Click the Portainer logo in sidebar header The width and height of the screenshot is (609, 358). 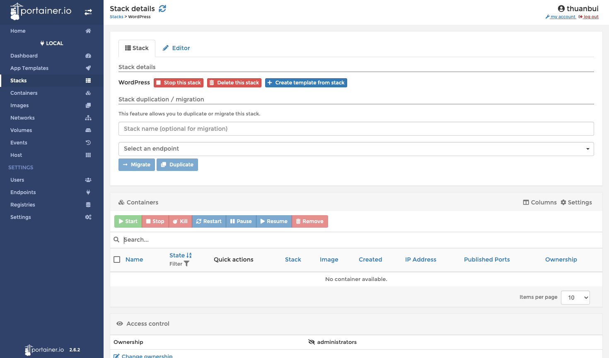41,12
